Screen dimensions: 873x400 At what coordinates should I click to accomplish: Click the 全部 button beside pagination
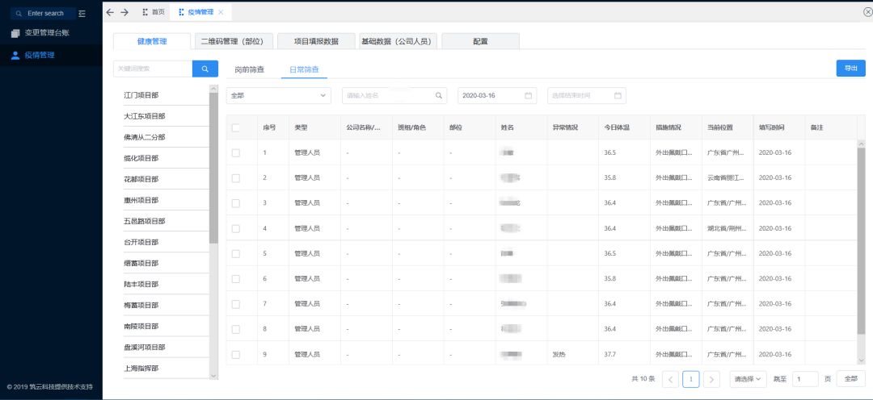click(851, 379)
